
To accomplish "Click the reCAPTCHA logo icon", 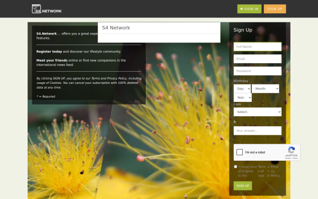I will 291,150.
